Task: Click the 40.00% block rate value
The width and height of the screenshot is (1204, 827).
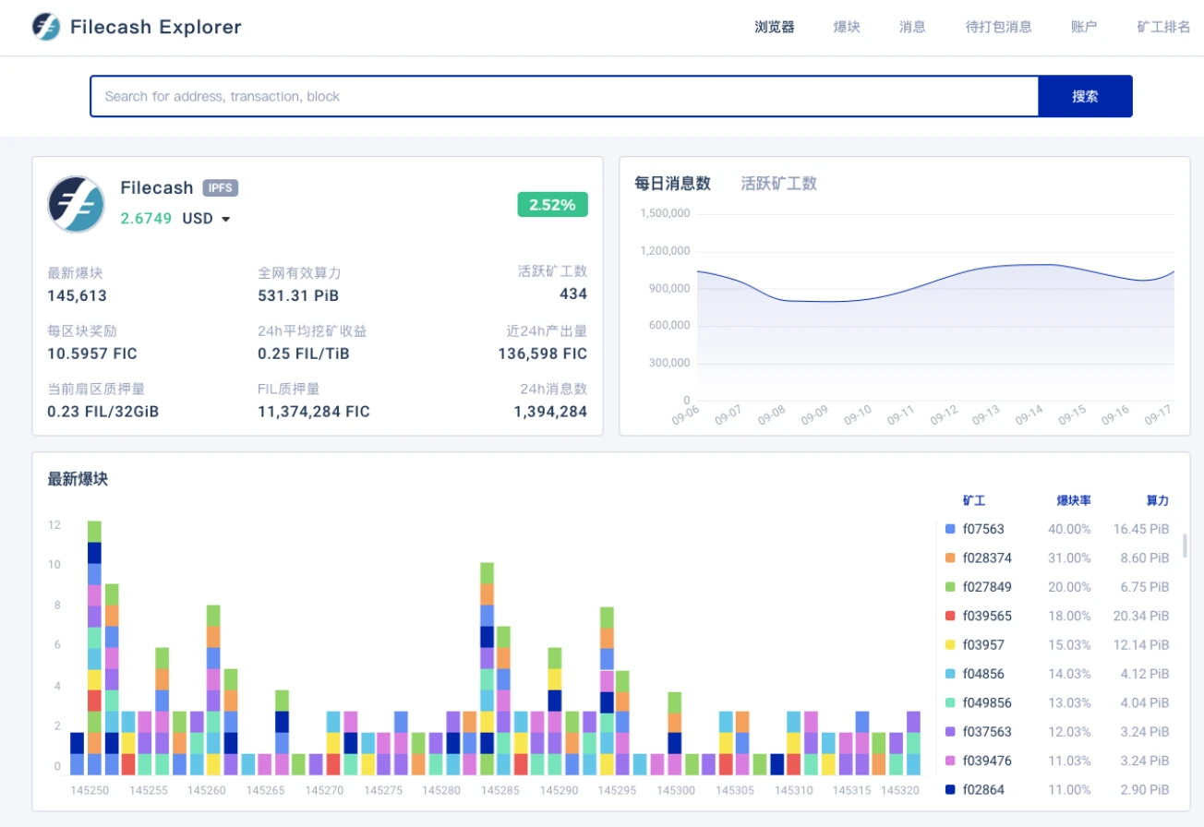Action: 1069,530
